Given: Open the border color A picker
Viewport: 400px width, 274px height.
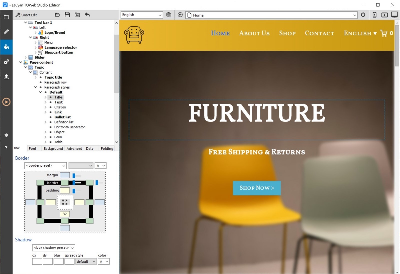Looking at the screenshot, I should pos(100,165).
